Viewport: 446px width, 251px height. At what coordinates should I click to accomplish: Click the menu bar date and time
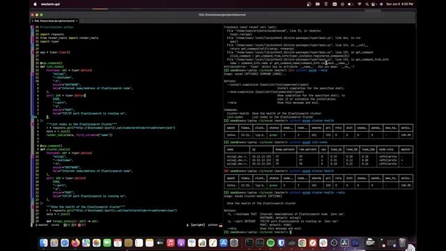(x=399, y=4)
